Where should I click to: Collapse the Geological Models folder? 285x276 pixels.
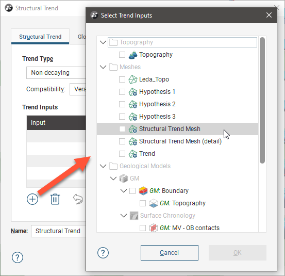103,166
